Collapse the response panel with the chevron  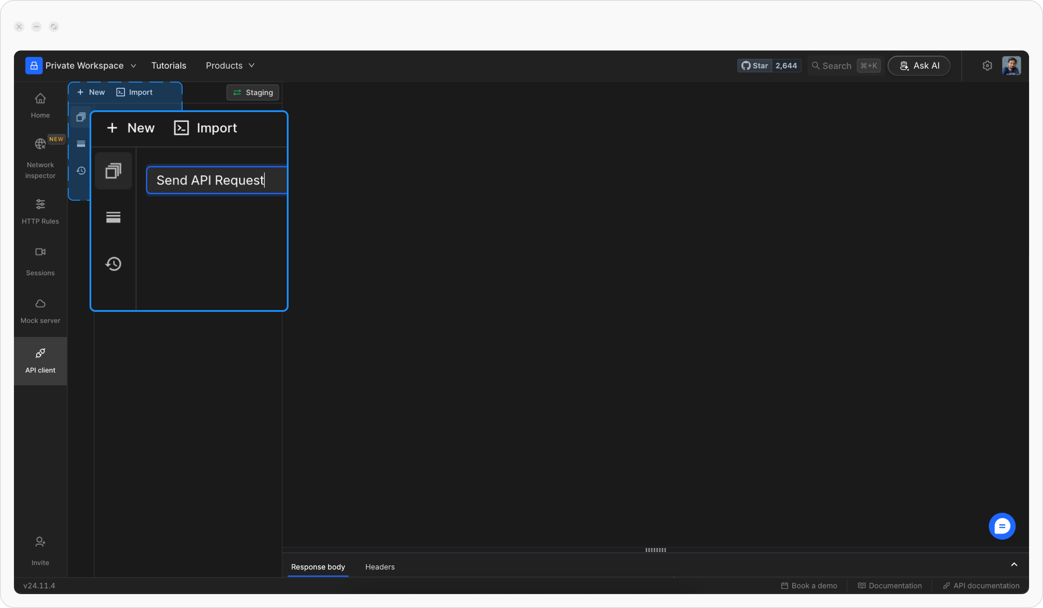click(1014, 564)
